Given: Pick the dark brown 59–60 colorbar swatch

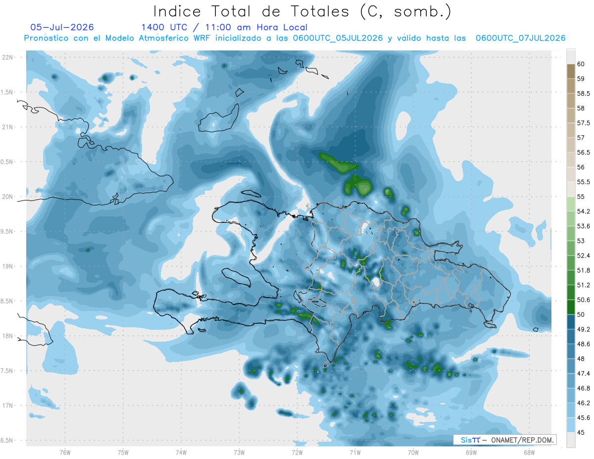Looking at the screenshot, I should (571, 71).
